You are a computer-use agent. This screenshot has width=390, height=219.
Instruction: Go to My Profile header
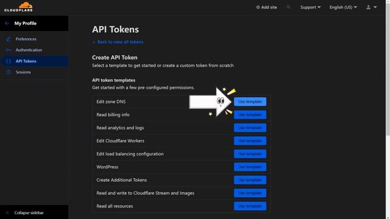(26, 23)
